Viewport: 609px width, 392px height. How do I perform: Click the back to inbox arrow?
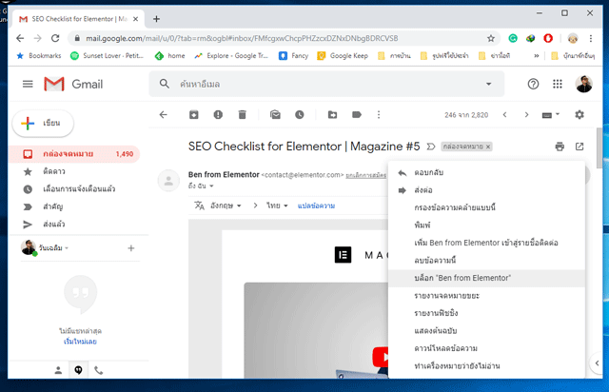point(163,114)
